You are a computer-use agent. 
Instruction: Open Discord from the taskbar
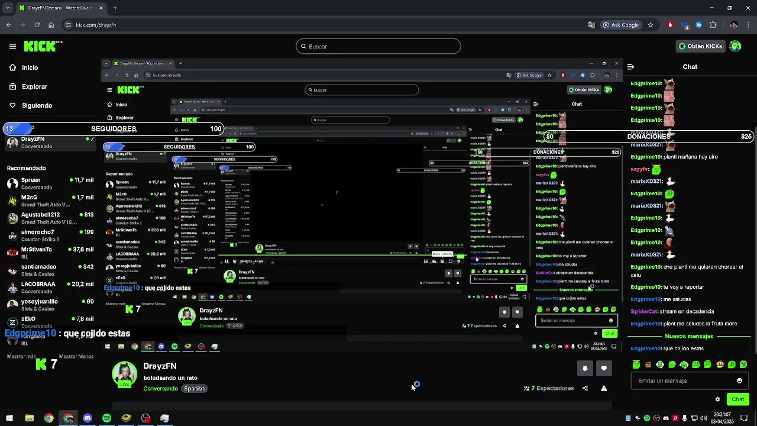(x=88, y=418)
